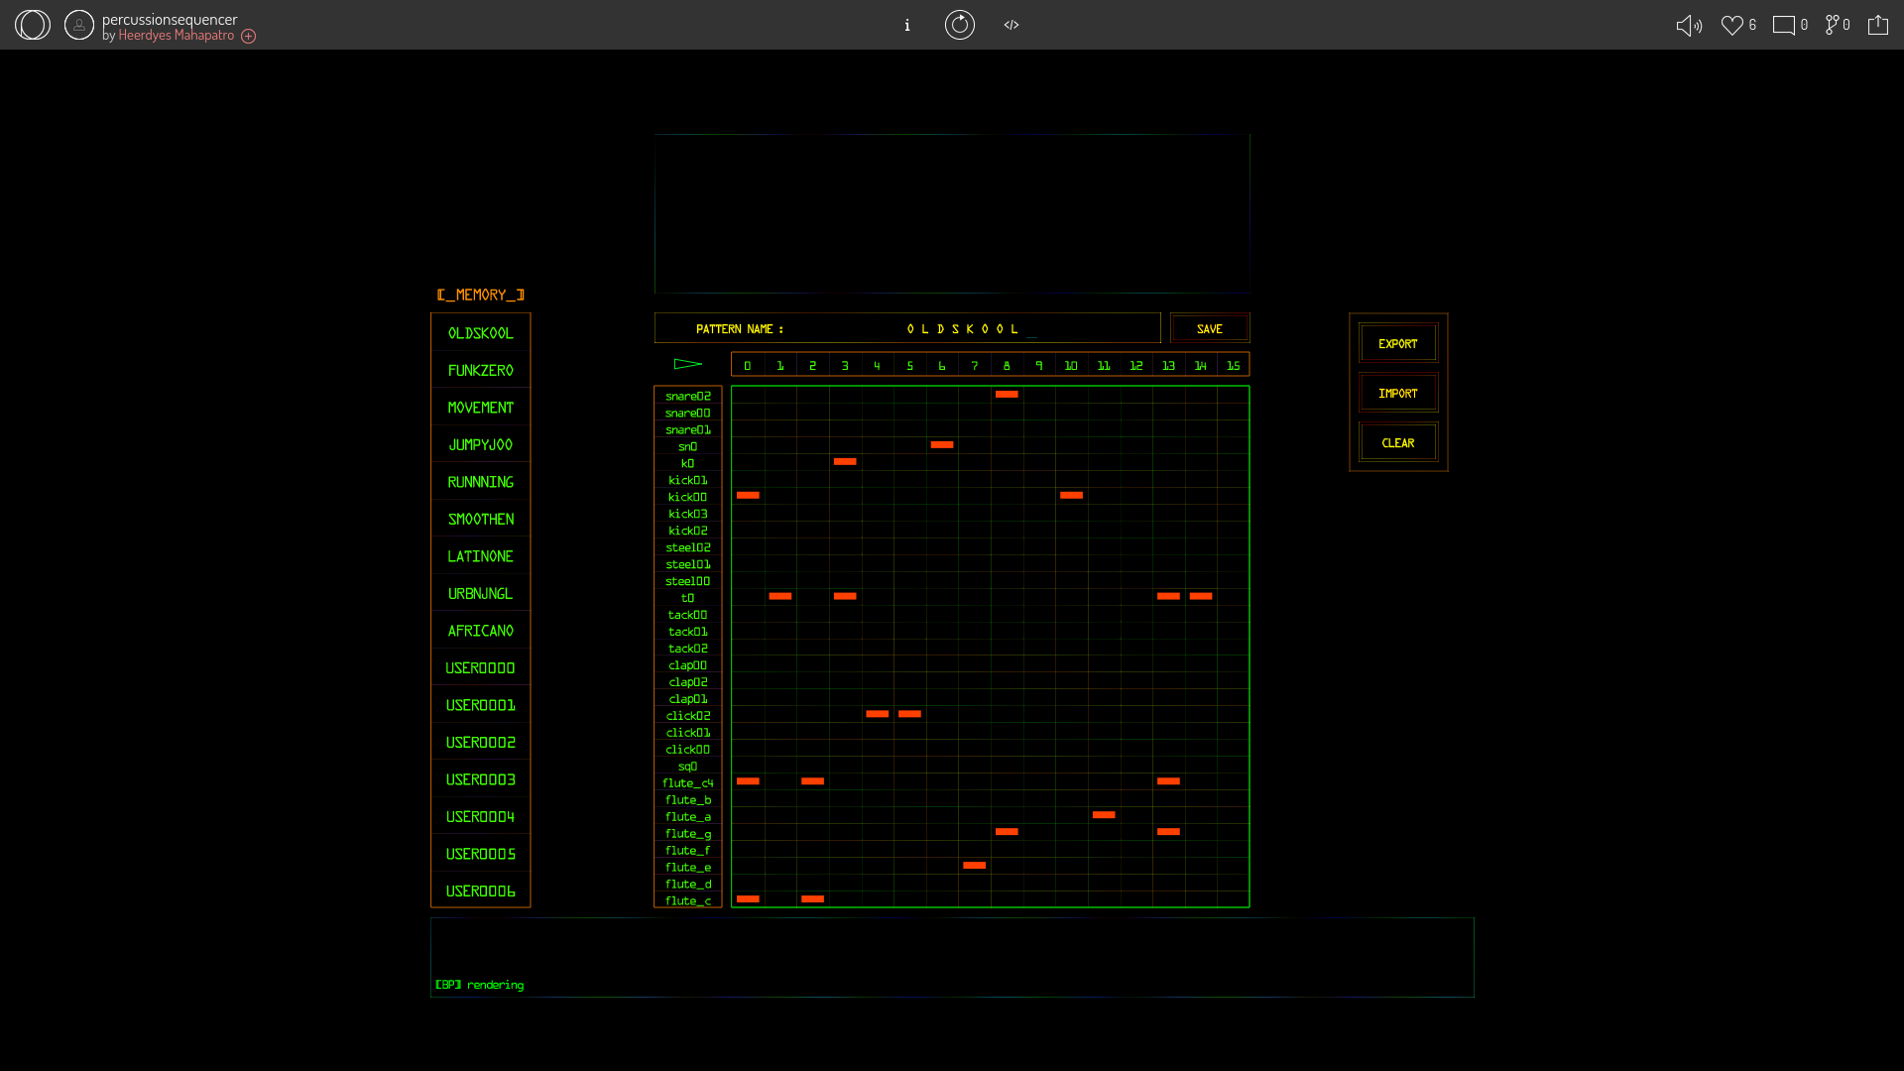Start playback with the play arrow
Viewport: 1904px width, 1071px height.
point(688,364)
